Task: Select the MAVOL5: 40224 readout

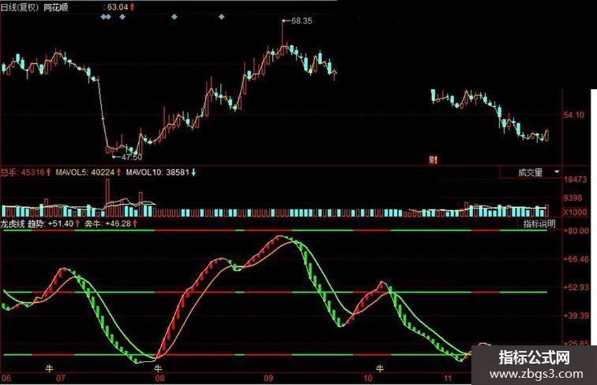Action: (x=88, y=173)
